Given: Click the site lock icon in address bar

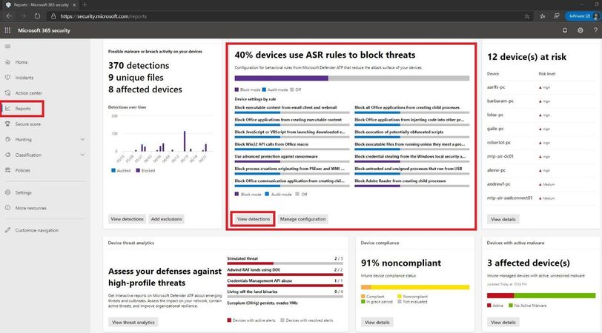Looking at the screenshot, I should (x=53, y=16).
